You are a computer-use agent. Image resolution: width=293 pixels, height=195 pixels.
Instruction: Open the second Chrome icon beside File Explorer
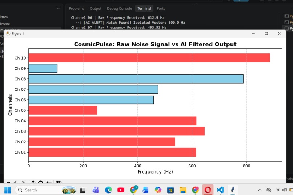(195, 190)
